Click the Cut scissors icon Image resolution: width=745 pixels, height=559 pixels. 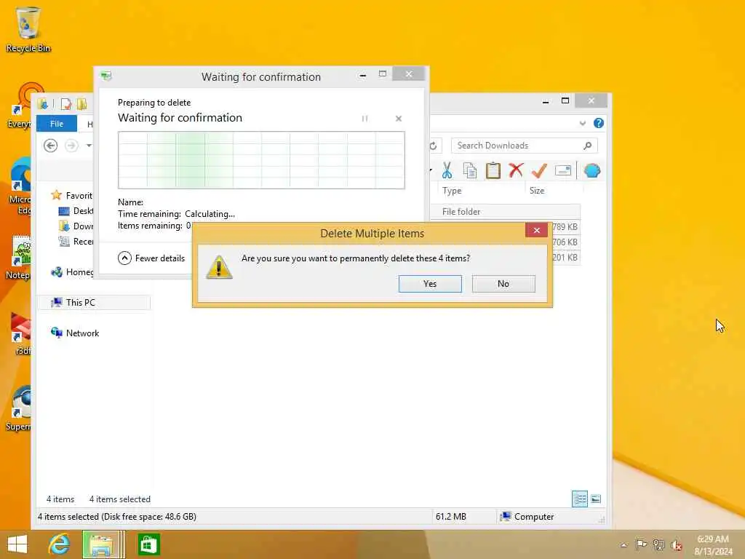[x=447, y=170]
